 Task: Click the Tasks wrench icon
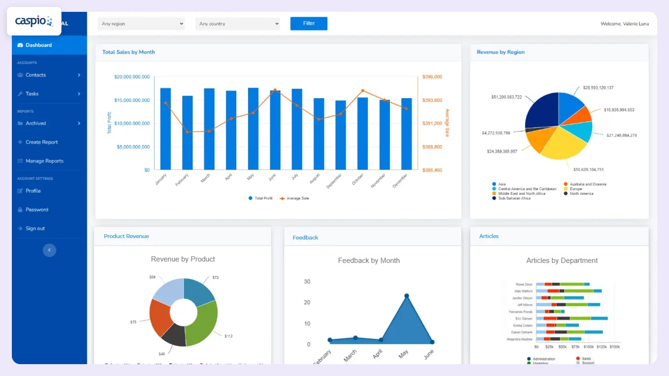20,94
